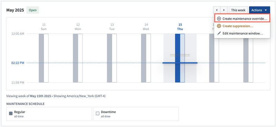Select Create suppression menu item
This screenshot has height=127, width=276.
[242, 26]
